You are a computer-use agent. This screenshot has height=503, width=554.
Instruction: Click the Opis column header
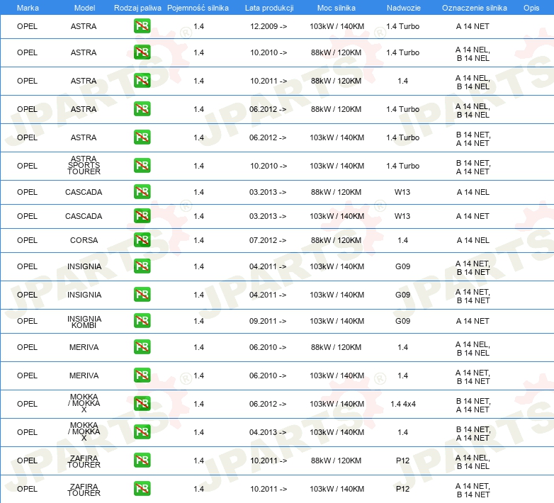click(x=531, y=8)
